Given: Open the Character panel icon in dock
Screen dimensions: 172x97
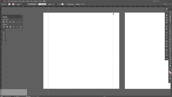Looking at the screenshot, I should tap(167, 33).
